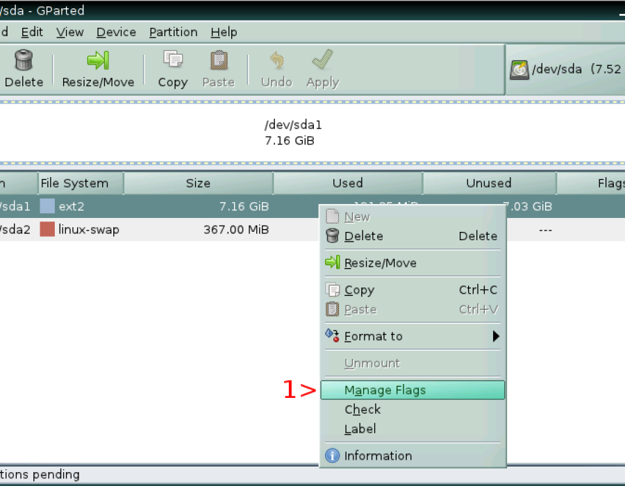This screenshot has height=486, width=625.
Task: Click the red linux-swap color swatch
Action: point(47,229)
